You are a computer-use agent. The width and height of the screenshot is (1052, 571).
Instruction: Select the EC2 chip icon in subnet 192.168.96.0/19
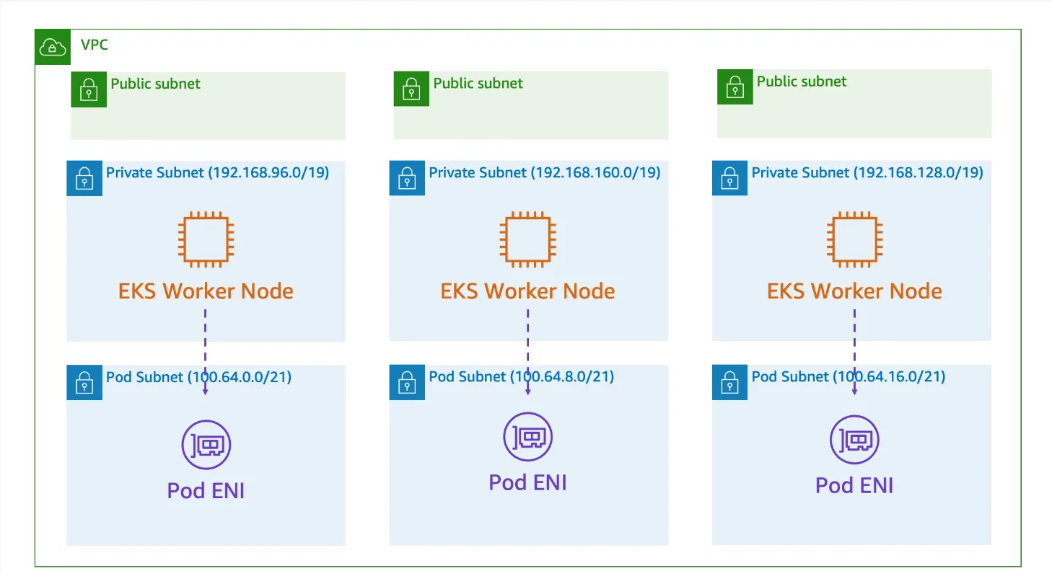coord(206,239)
